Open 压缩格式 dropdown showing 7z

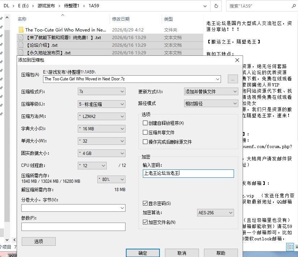pyautogui.click(x=102, y=92)
